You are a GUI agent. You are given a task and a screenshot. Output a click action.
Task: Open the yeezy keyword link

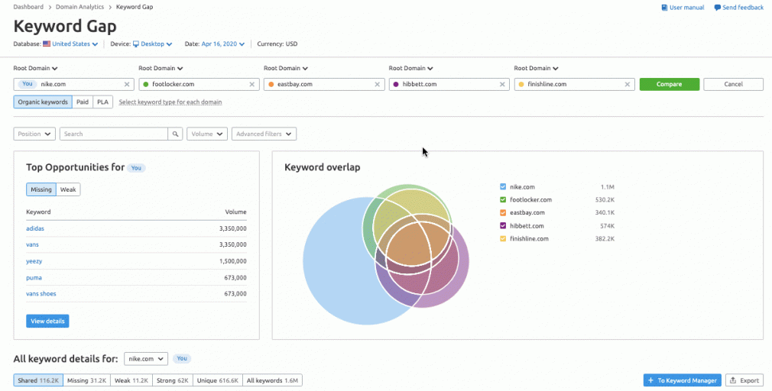34,261
